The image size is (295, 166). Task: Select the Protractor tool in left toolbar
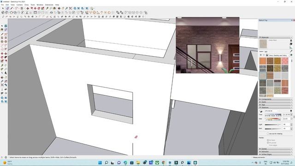pyautogui.click(x=2, y=69)
